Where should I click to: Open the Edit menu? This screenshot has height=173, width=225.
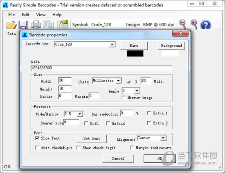coord(25,15)
